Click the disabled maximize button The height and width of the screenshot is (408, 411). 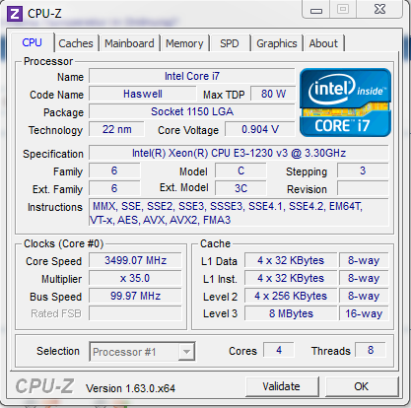pyautogui.click(x=343, y=10)
